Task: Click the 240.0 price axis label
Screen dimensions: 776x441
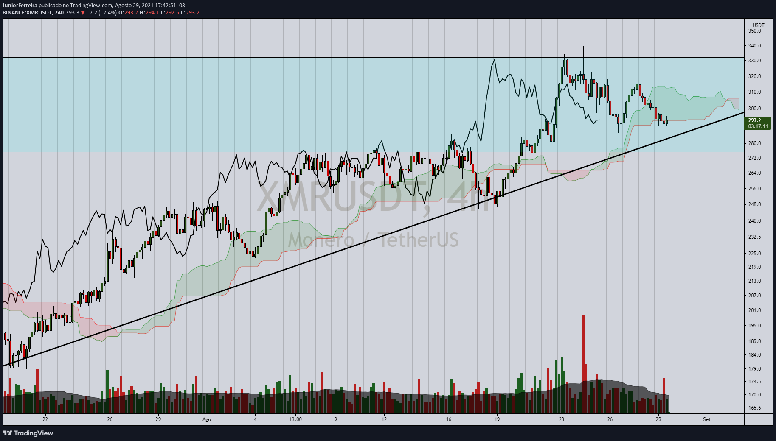Action: 755,221
